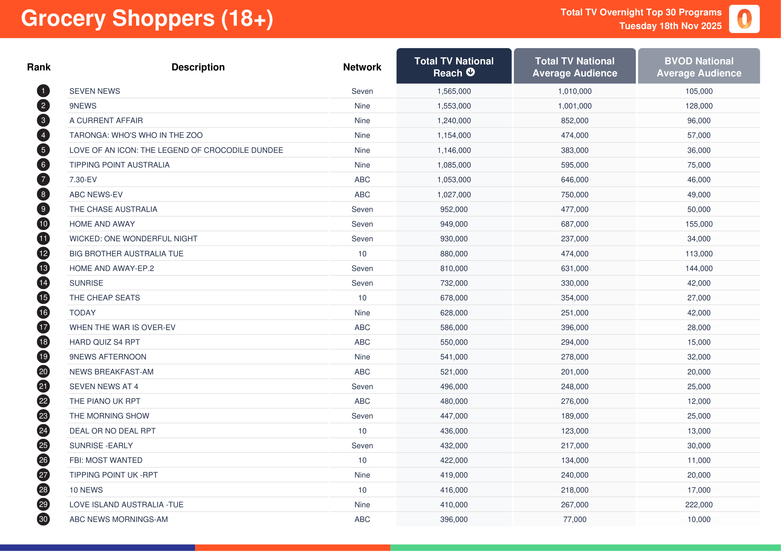
Task: Select the rank 5 circle badge
Action: tap(43, 150)
